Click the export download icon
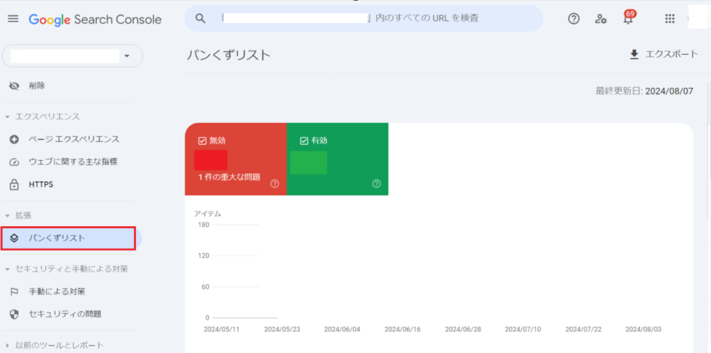 [x=634, y=54]
